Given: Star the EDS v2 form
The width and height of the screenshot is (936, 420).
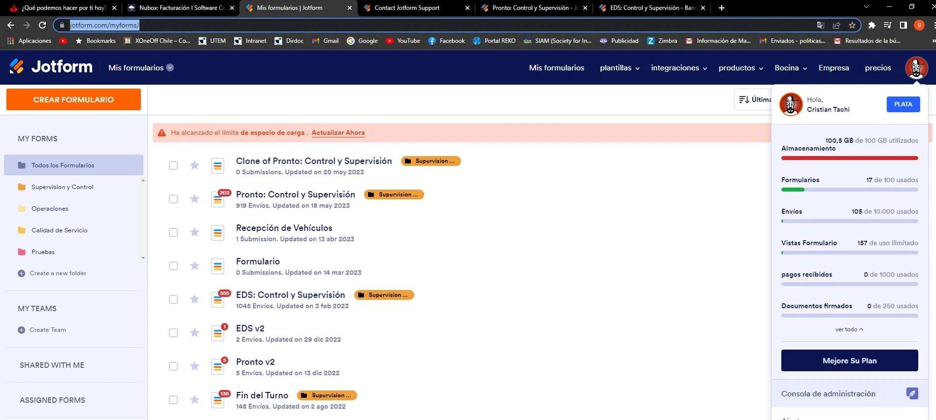Looking at the screenshot, I should coord(195,333).
